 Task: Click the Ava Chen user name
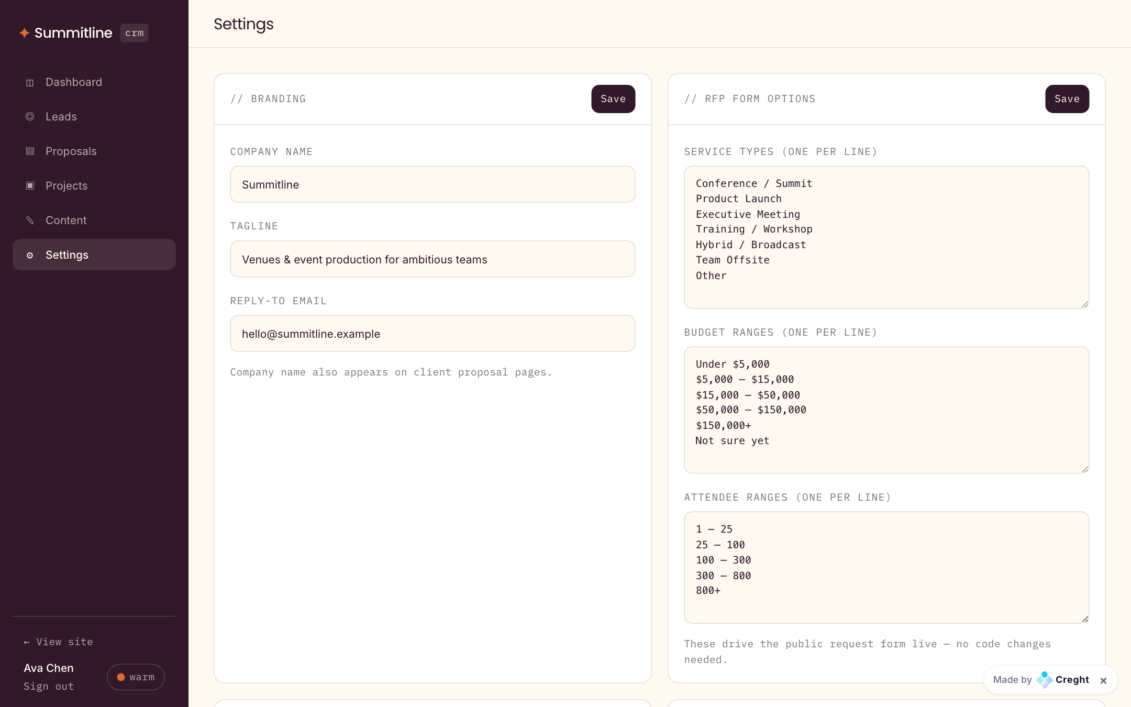[x=49, y=668]
